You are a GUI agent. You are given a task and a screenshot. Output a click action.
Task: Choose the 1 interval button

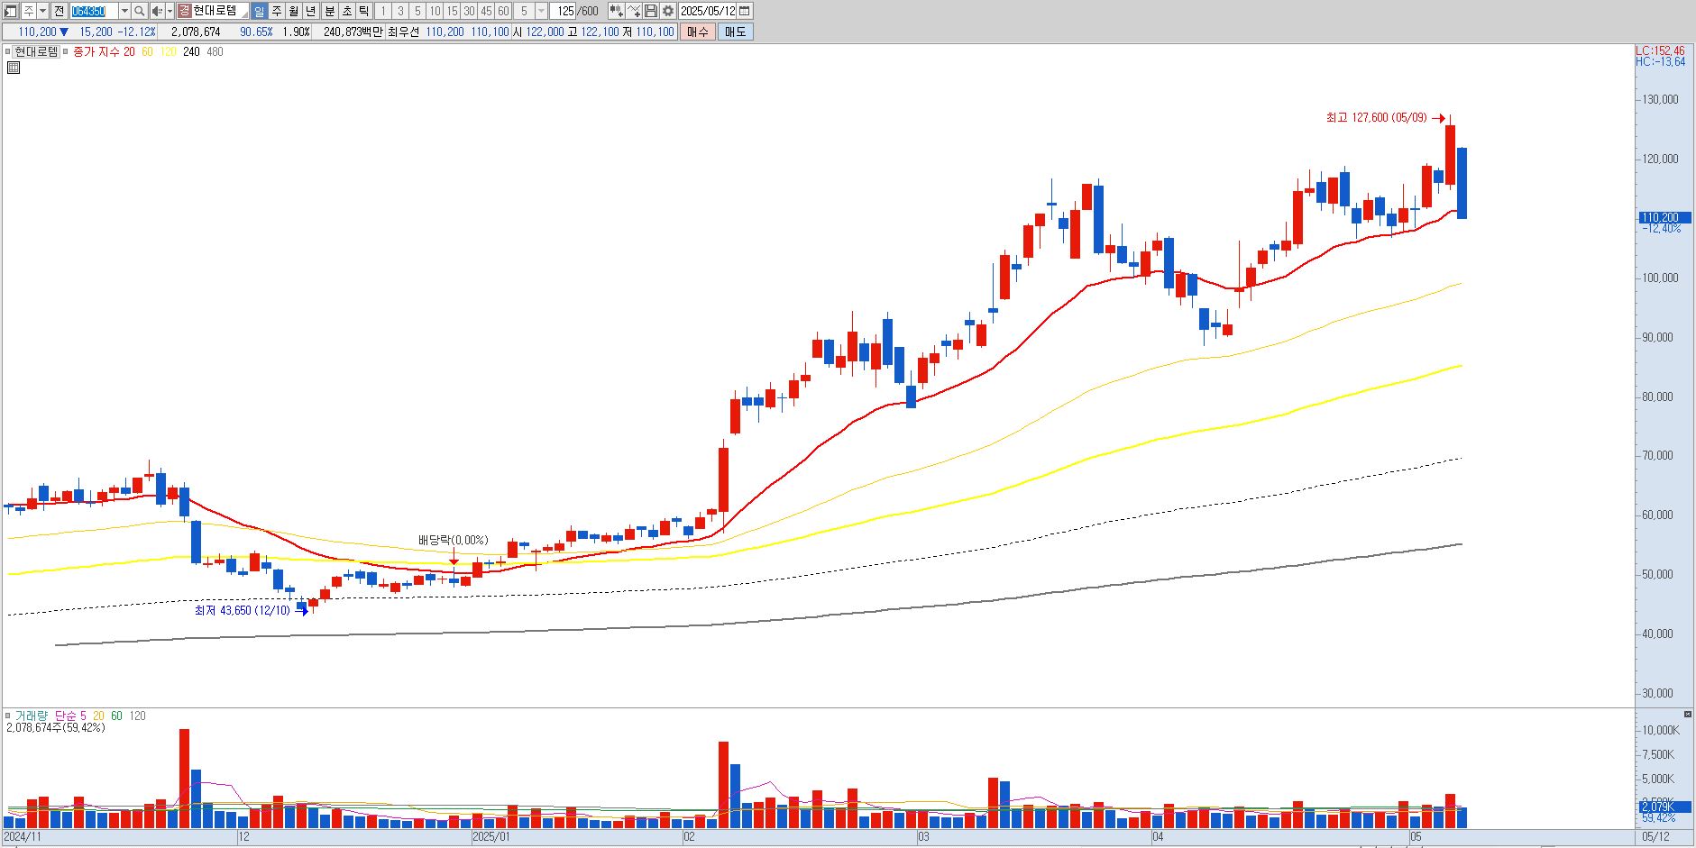point(383,11)
